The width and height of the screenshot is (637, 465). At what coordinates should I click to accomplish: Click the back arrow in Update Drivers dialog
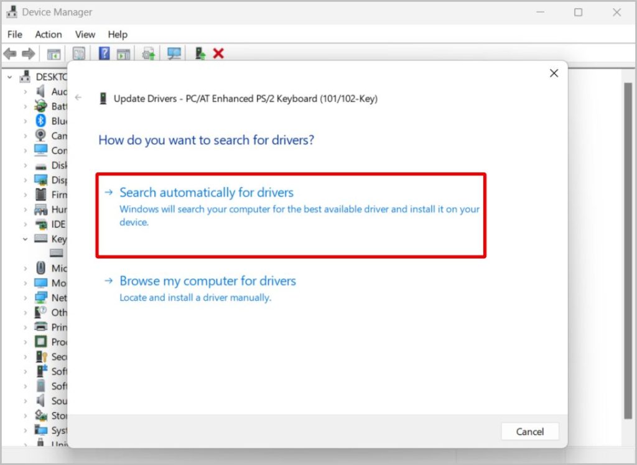[x=78, y=98]
